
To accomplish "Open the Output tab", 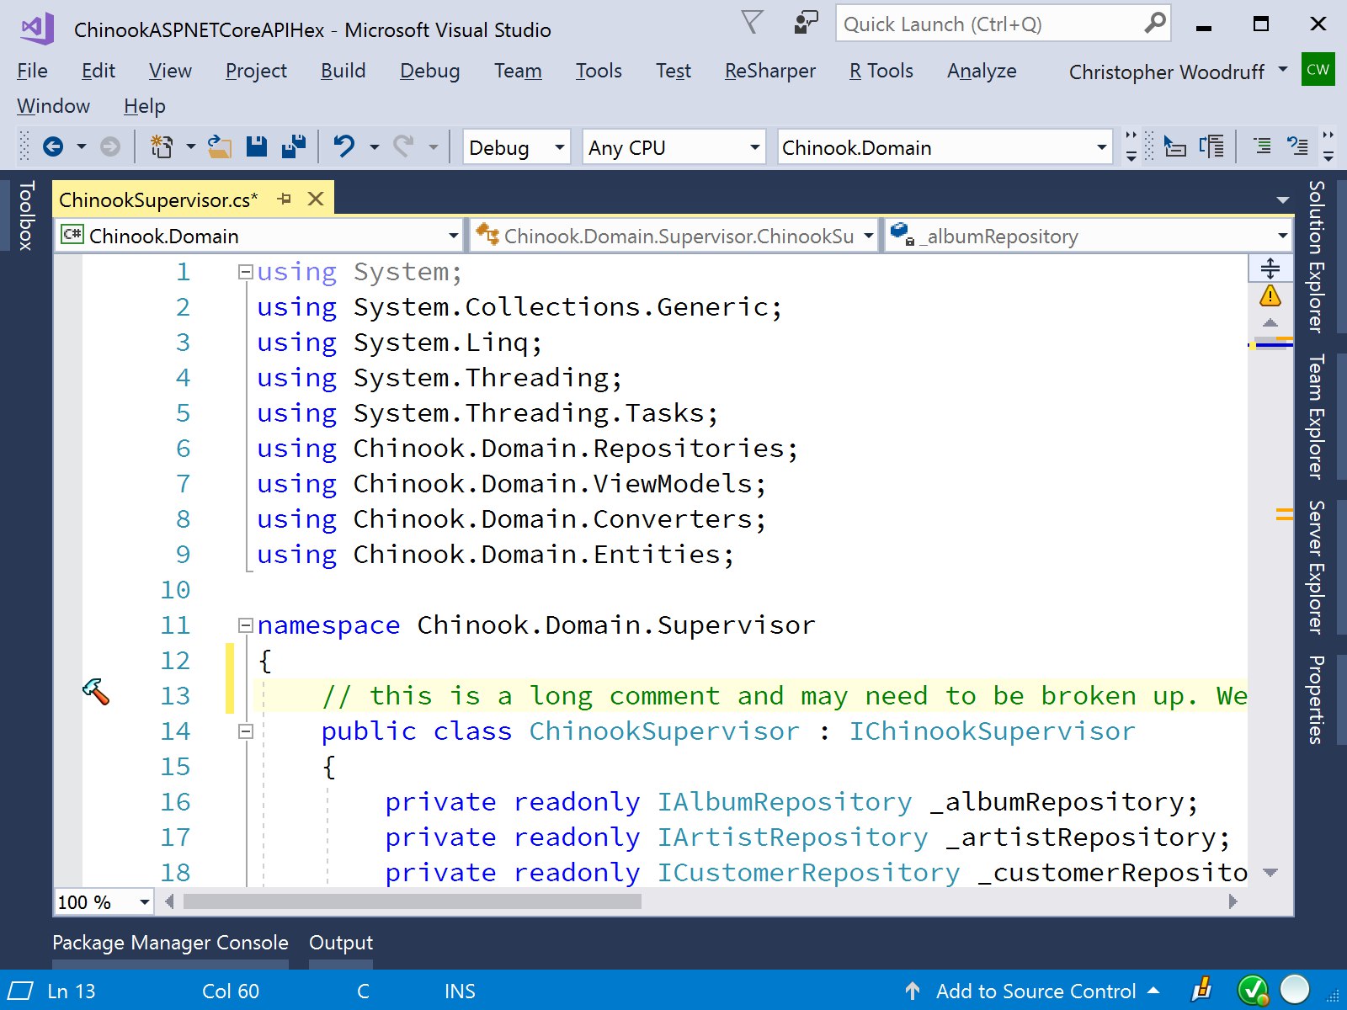I will tap(340, 943).
